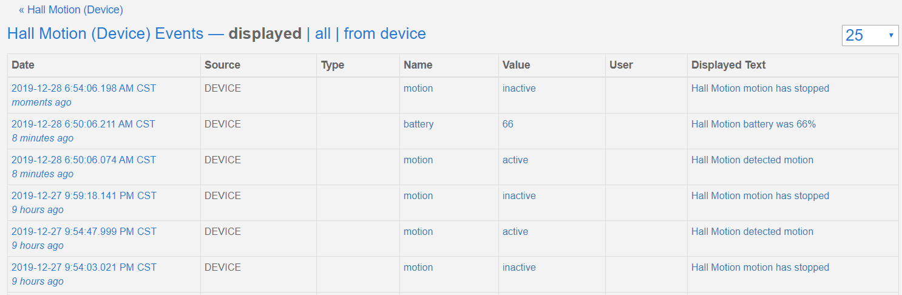This screenshot has width=902, height=295.
Task: Switch to the "all" events view
Action: click(323, 34)
